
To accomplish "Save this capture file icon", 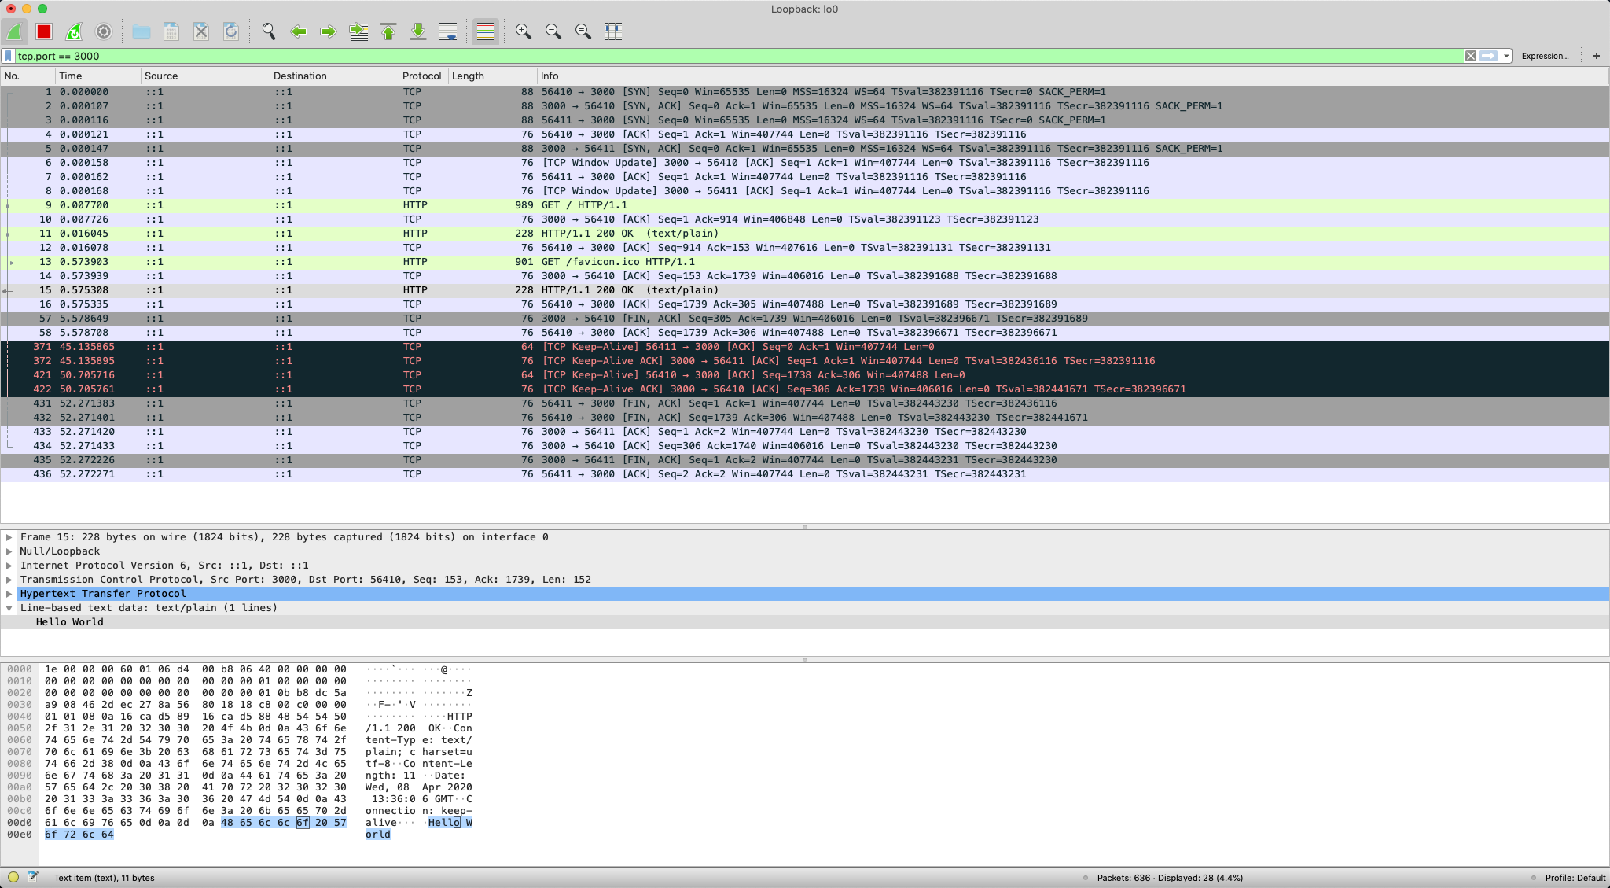I will point(171,31).
